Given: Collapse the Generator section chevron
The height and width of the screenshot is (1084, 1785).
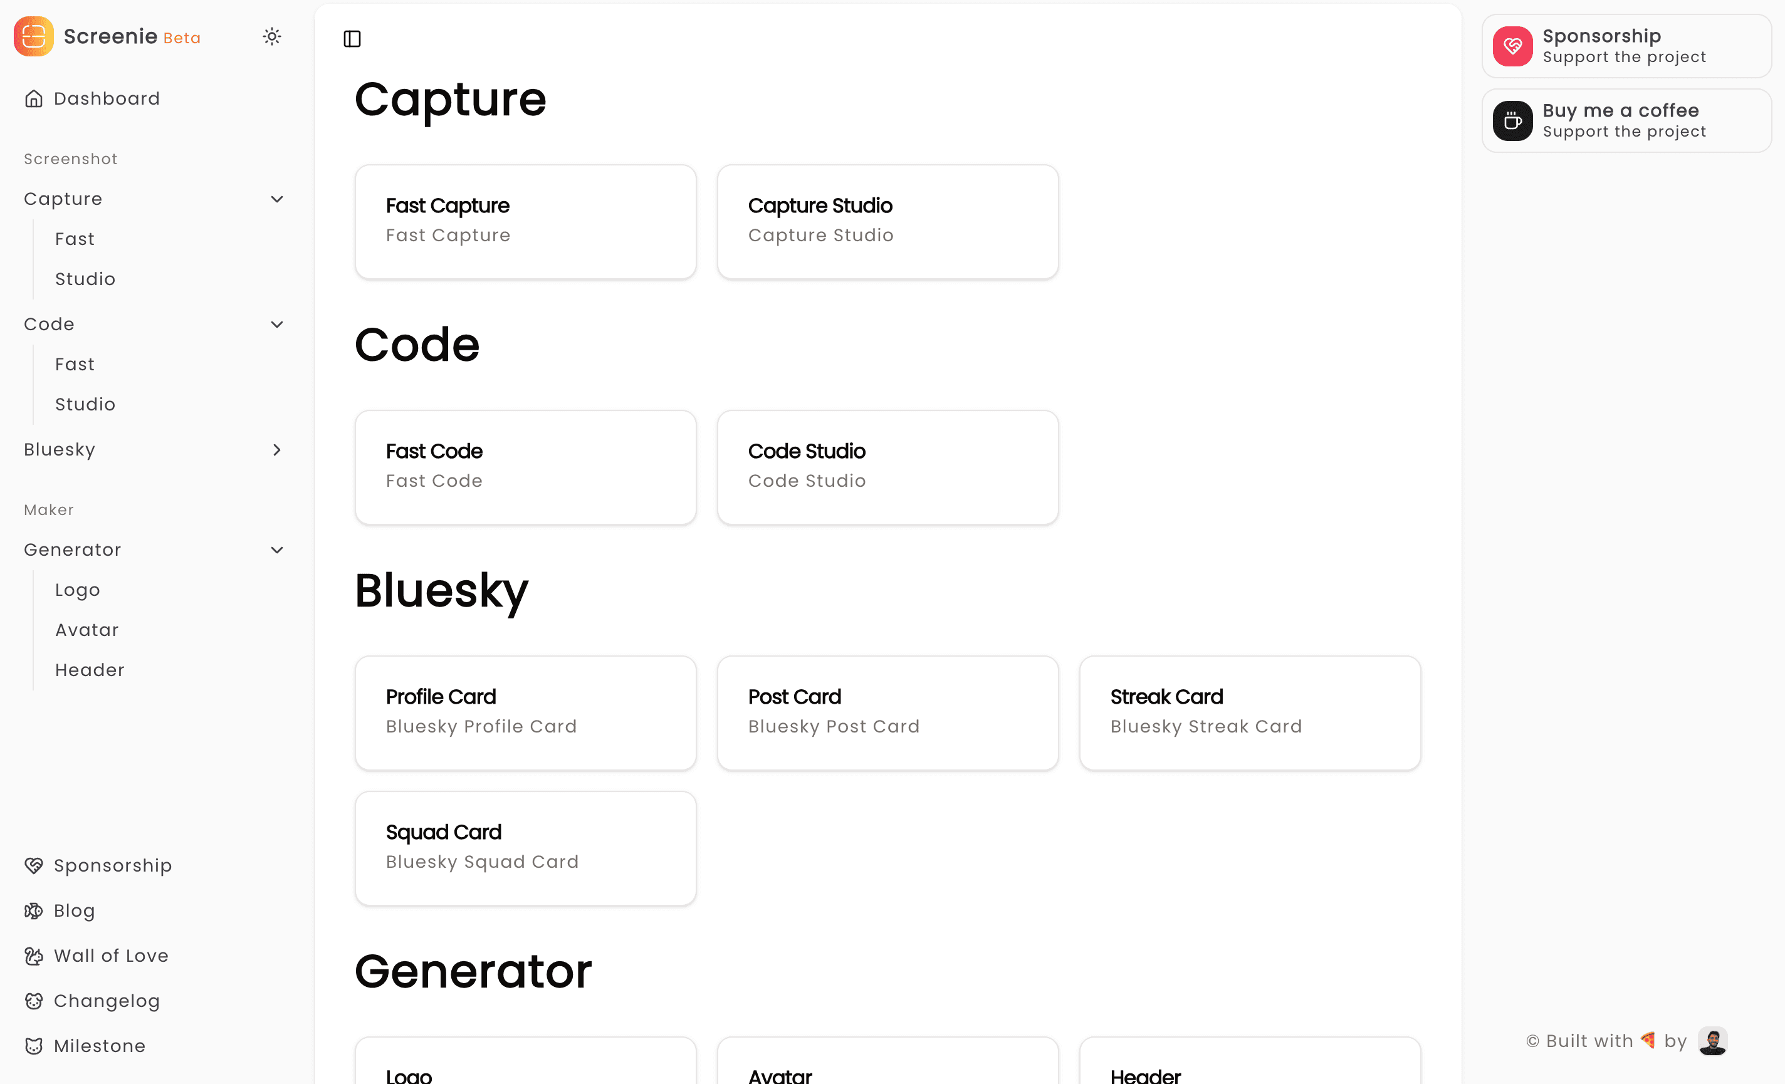Looking at the screenshot, I should (x=277, y=550).
